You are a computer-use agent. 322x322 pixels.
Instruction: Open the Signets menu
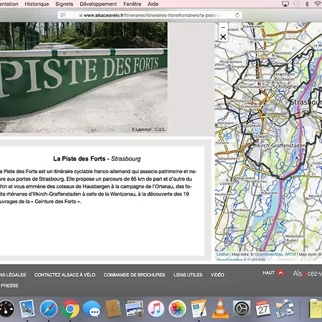pyautogui.click(x=64, y=4)
